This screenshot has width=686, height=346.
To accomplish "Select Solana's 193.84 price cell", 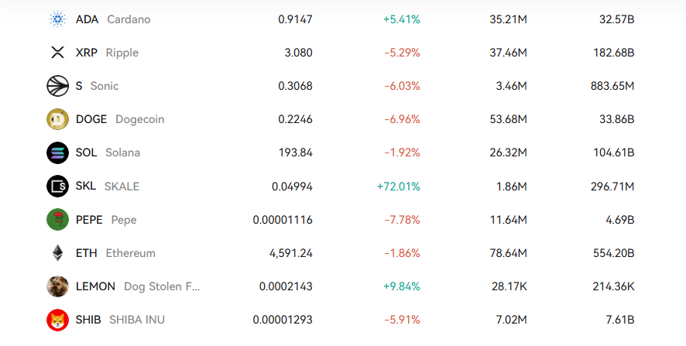I will [x=295, y=152].
